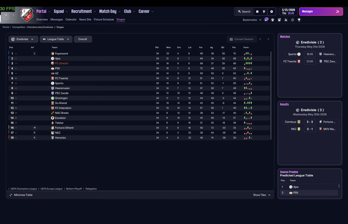
Task: Click the tactics clipboard icon in bookmarks bar
Action: (x=279, y=20)
